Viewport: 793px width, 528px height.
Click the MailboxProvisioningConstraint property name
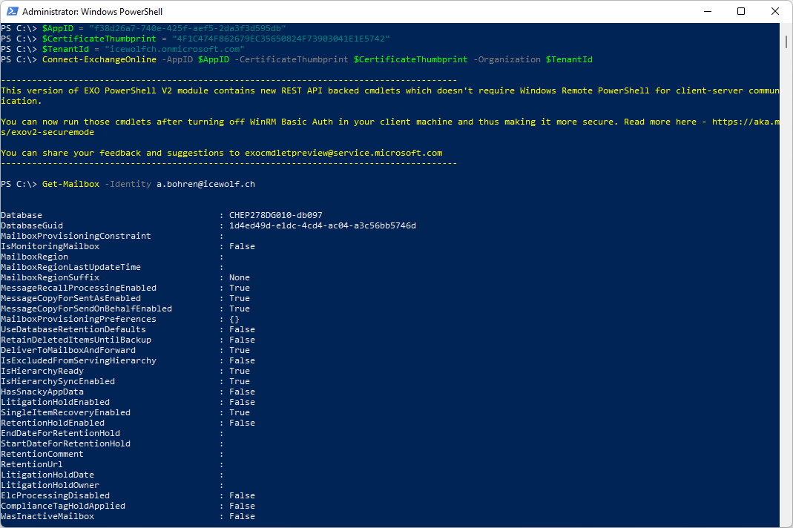point(76,236)
